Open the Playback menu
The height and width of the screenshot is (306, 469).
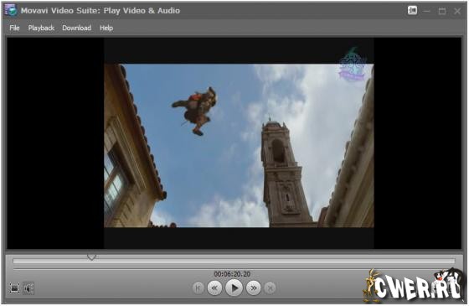click(41, 28)
